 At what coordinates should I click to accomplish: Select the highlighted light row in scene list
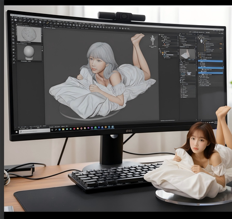click(170, 55)
